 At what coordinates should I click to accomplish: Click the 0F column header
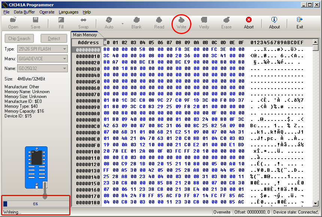241,43
